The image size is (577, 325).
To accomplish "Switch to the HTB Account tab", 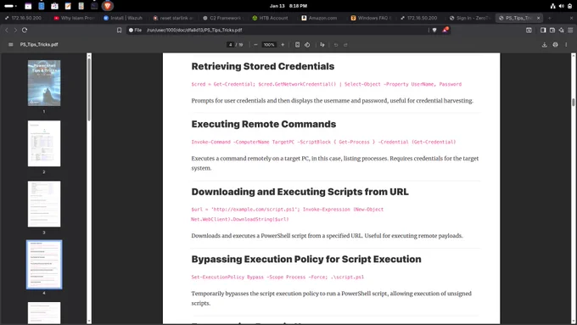I will [x=272, y=18].
